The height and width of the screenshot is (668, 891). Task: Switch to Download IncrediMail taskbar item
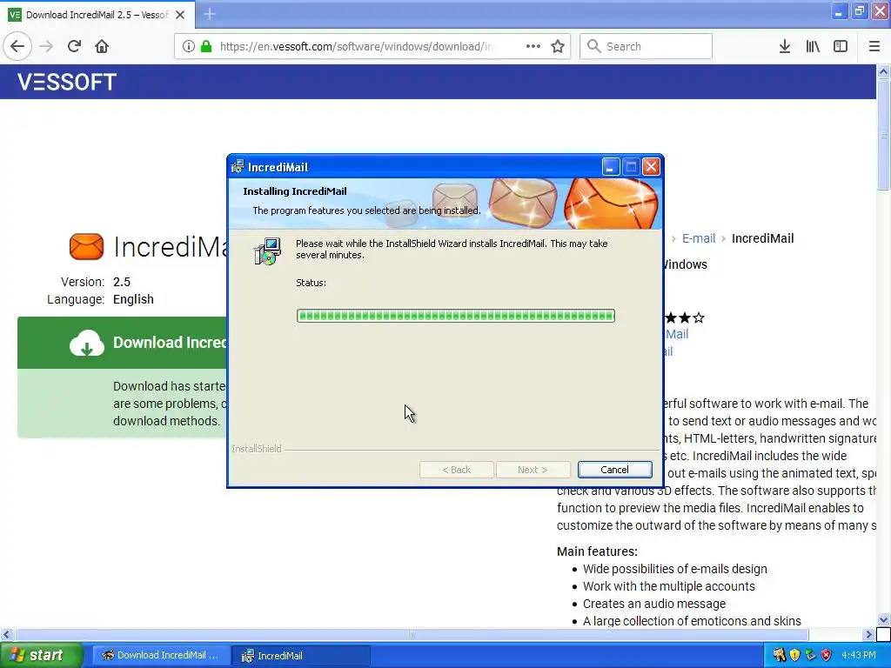tap(161, 655)
